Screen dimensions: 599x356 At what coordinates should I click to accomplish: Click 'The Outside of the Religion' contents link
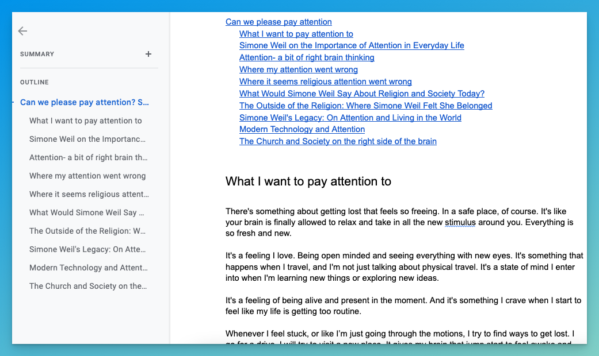point(365,106)
